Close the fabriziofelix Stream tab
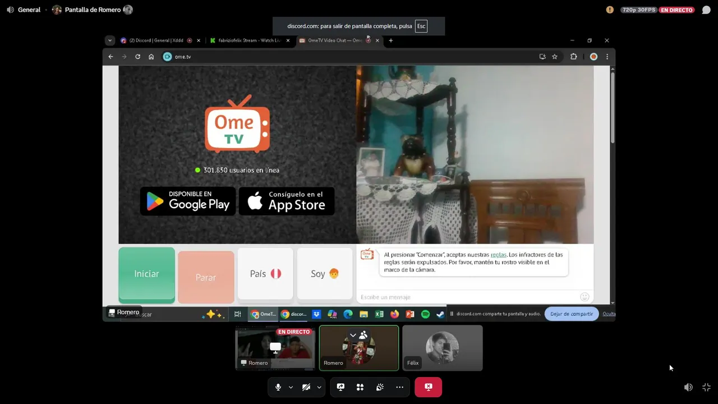Screen dimensions: 718x404 (288, 40)
